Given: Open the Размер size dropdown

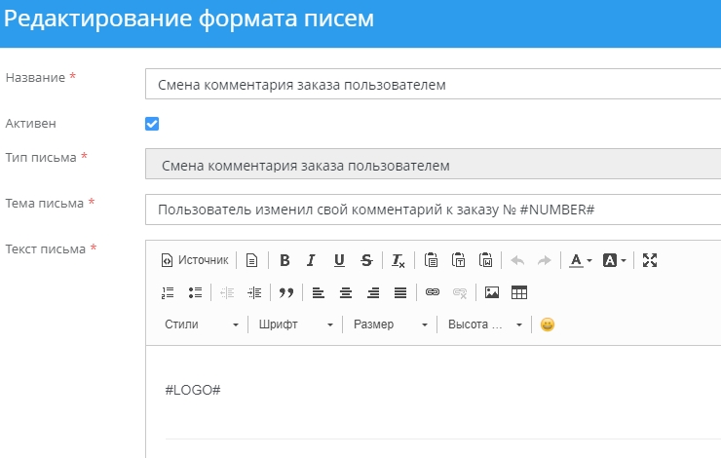Looking at the screenshot, I should coord(390,324).
